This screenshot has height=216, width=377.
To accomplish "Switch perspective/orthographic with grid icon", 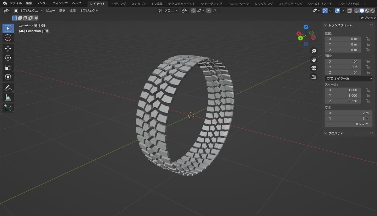I will pos(314,77).
